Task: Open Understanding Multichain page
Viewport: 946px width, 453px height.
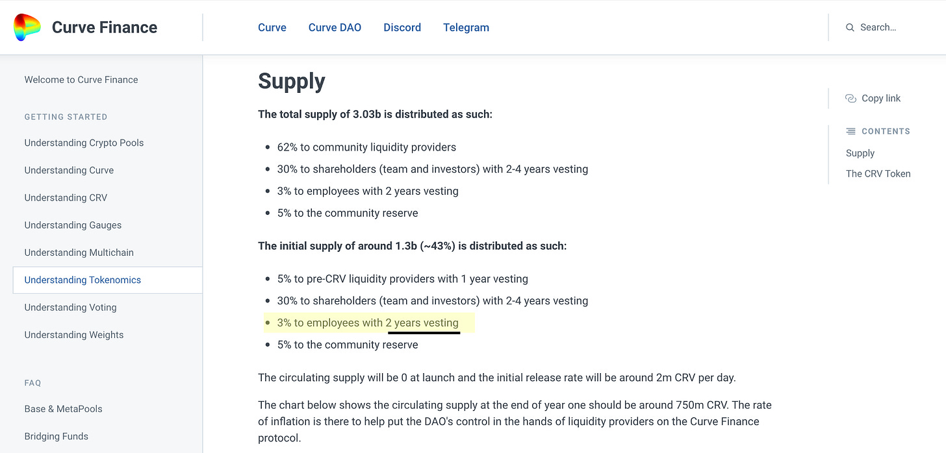Action: [x=79, y=252]
